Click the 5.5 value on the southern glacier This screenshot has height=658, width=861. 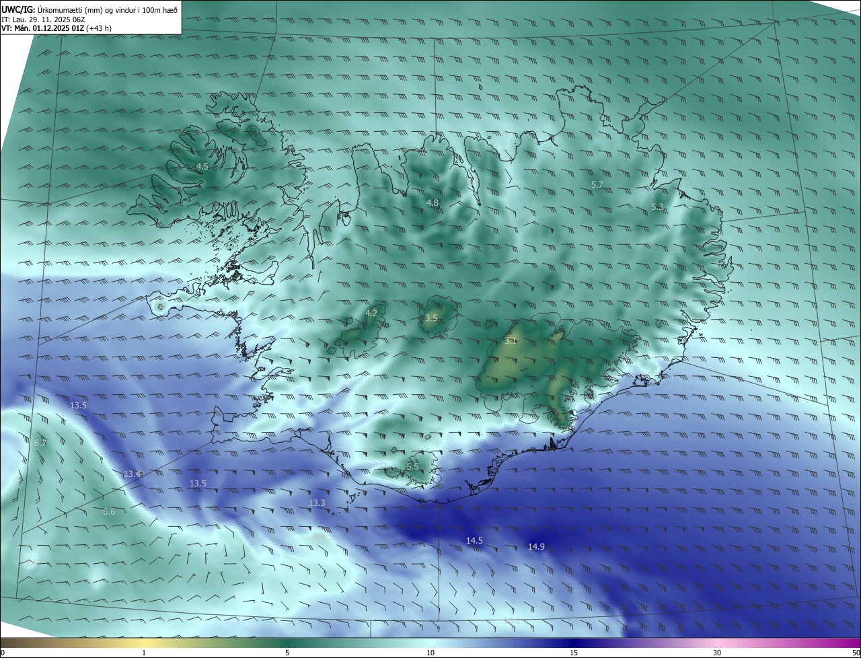[x=412, y=466]
